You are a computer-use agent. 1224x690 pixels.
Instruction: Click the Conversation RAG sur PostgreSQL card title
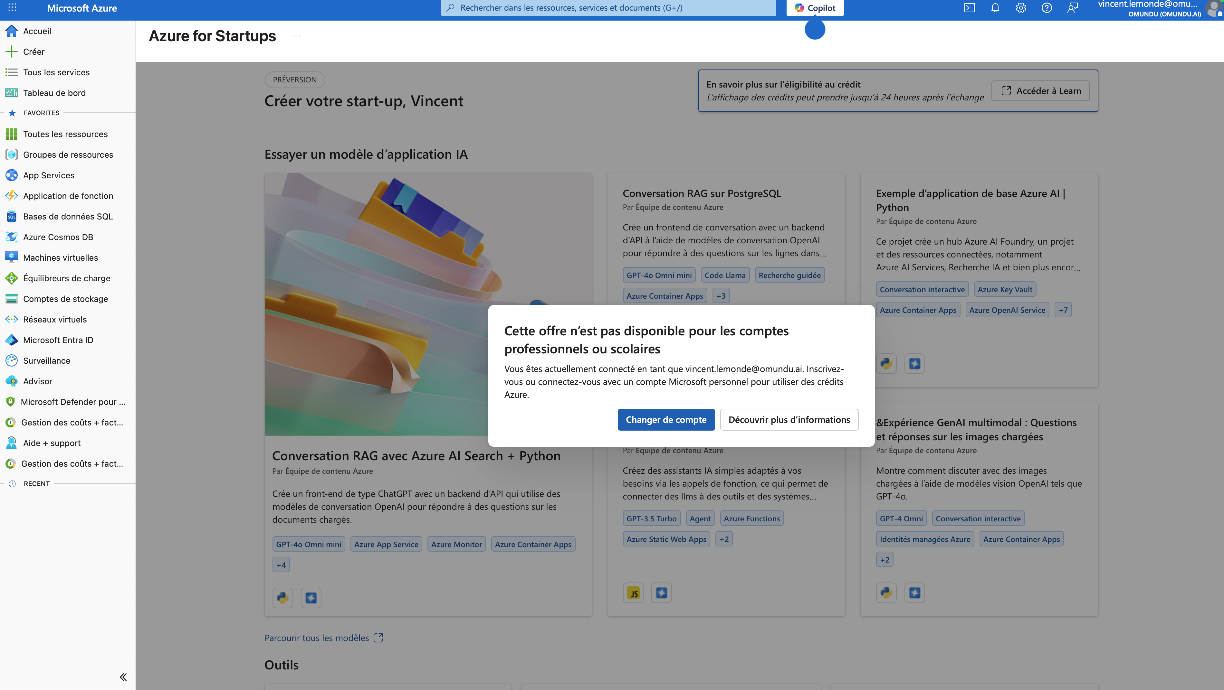point(702,193)
